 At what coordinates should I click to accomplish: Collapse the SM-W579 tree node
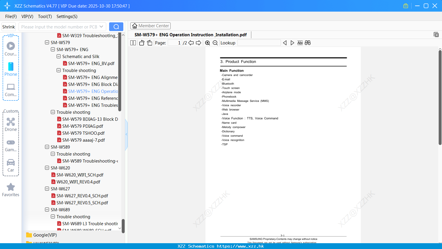coord(47,42)
